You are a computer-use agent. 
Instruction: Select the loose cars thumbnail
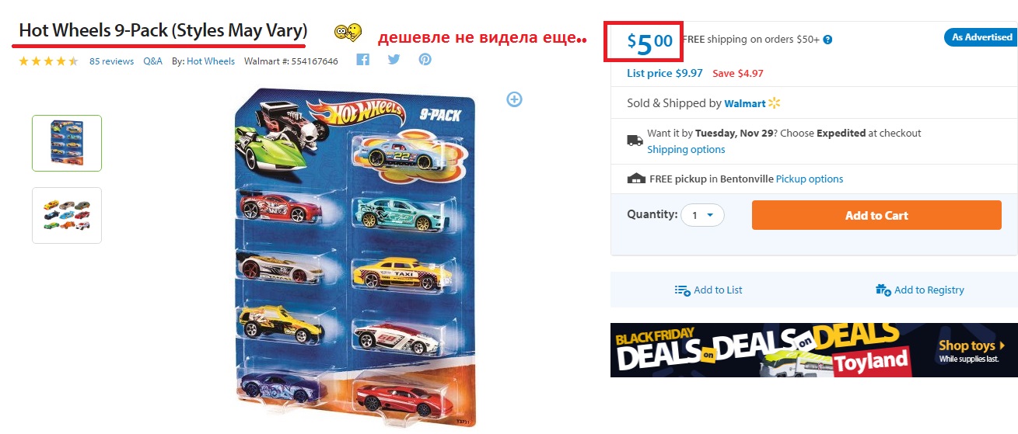click(x=67, y=215)
